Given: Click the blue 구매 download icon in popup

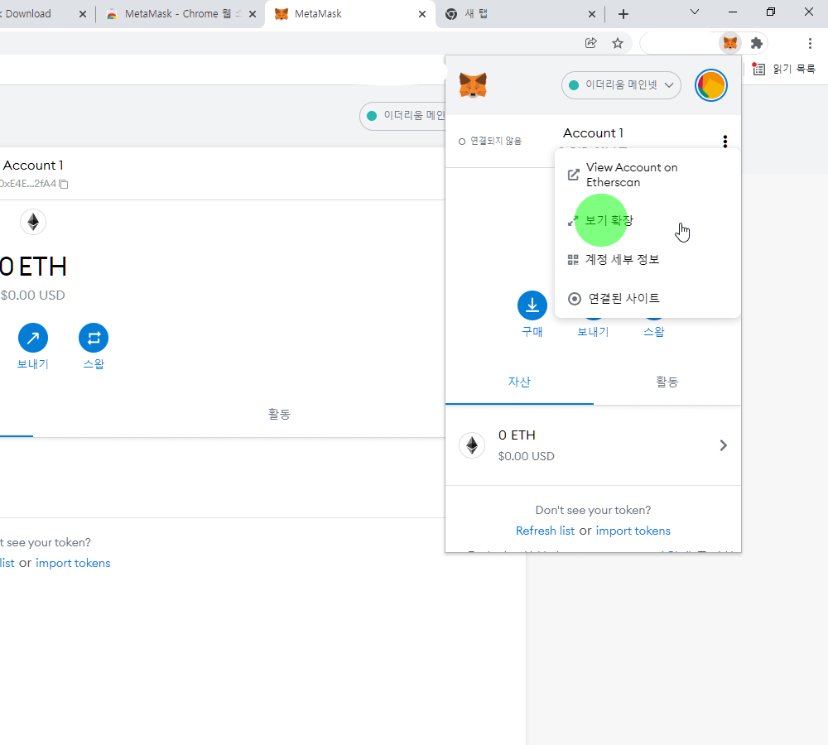Looking at the screenshot, I should point(532,305).
